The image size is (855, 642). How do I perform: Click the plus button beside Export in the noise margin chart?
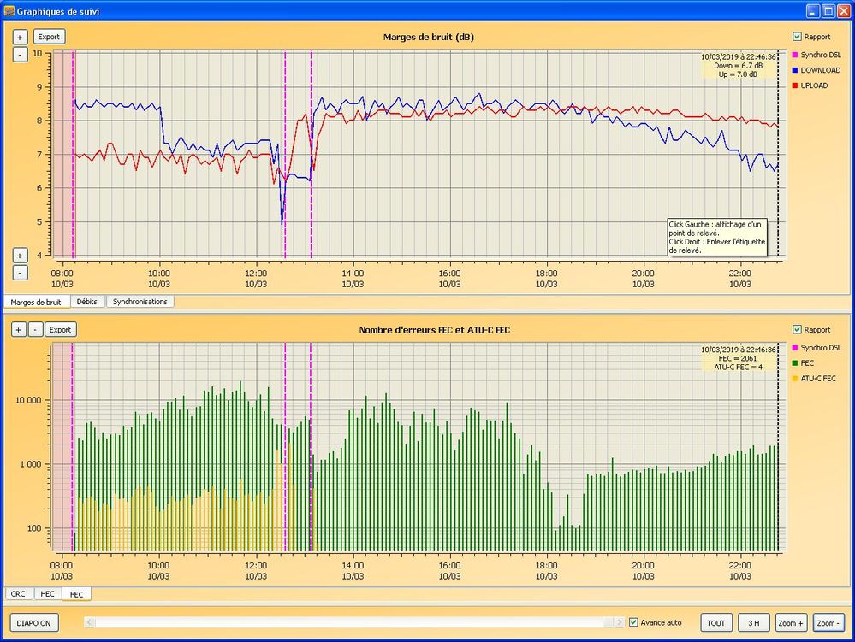click(20, 37)
